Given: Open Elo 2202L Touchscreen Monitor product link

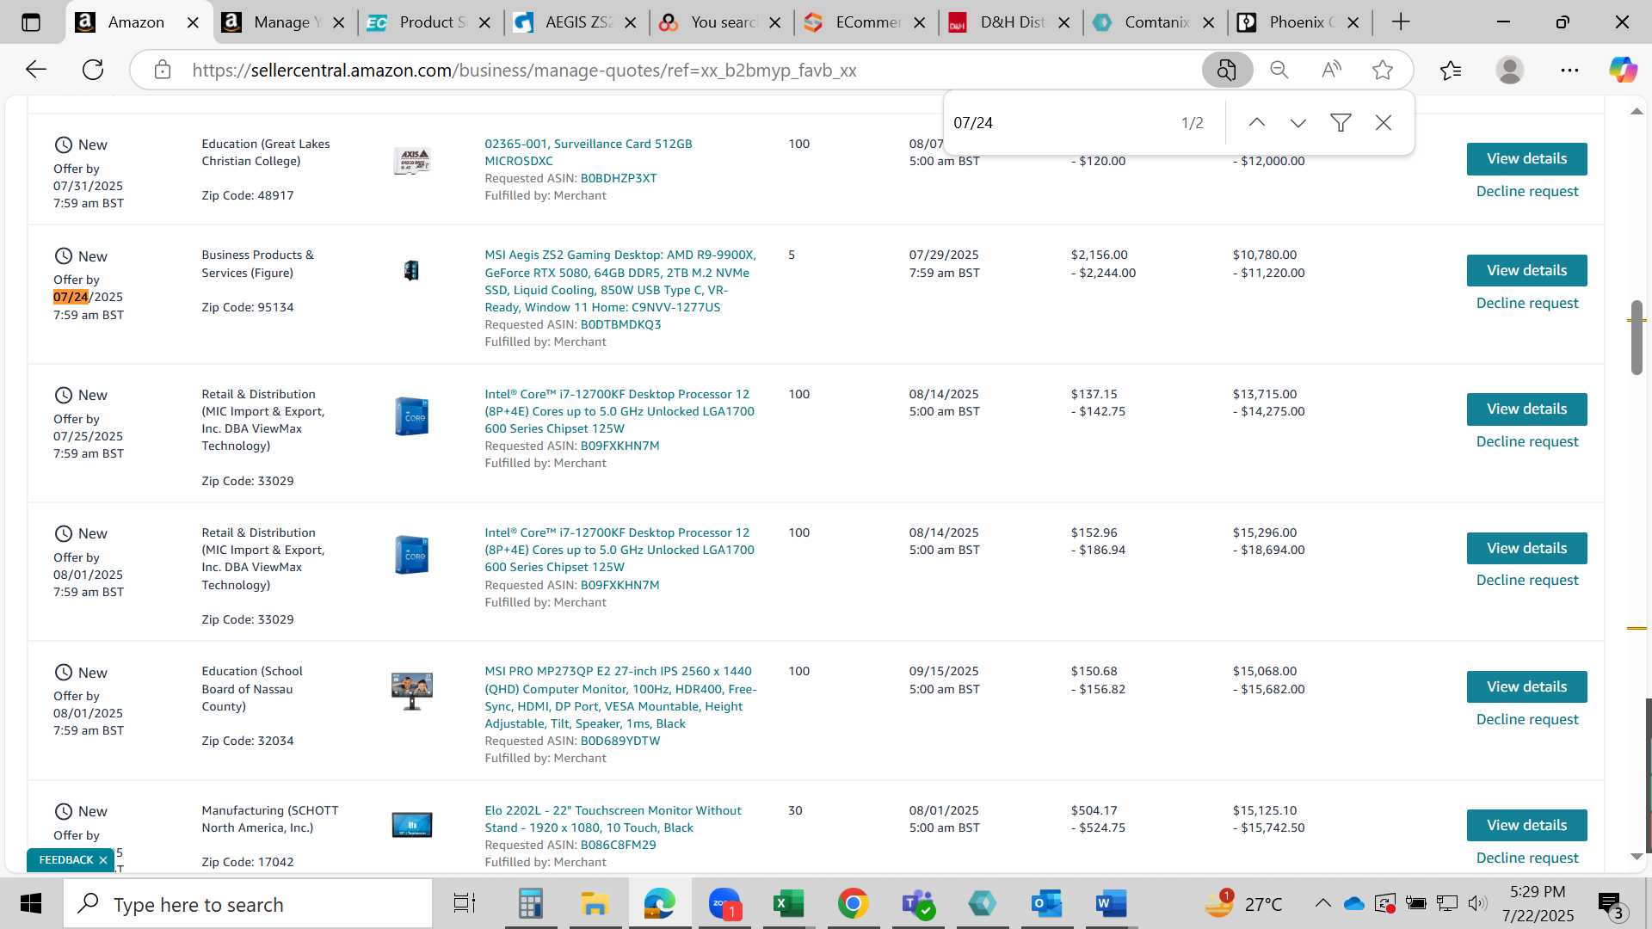Looking at the screenshot, I should pyautogui.click(x=613, y=819).
